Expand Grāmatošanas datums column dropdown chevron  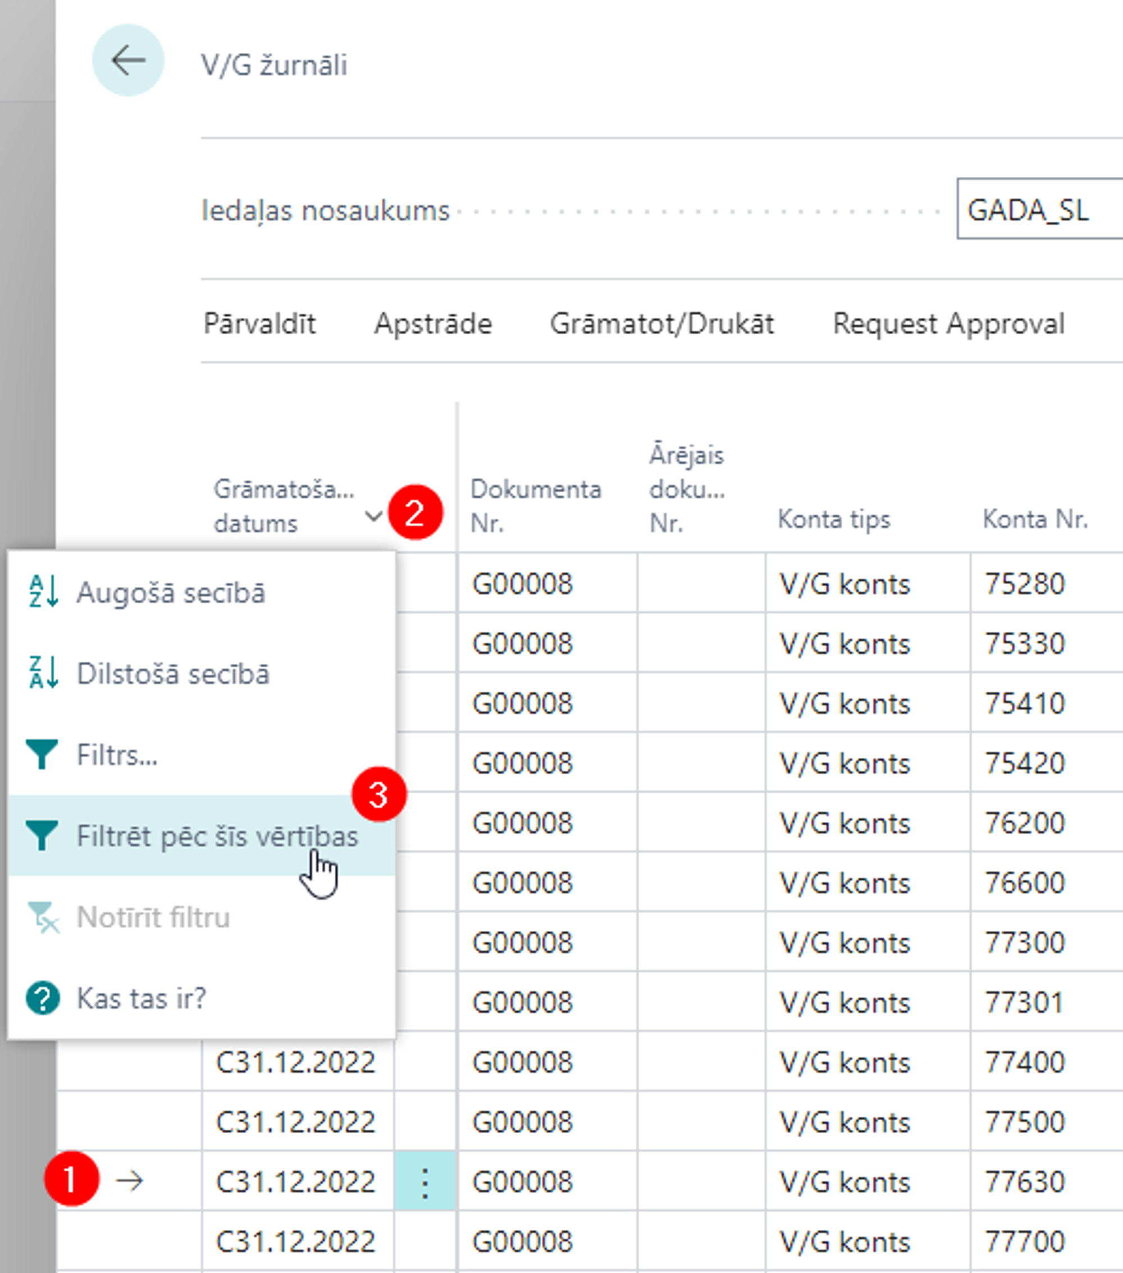[373, 516]
